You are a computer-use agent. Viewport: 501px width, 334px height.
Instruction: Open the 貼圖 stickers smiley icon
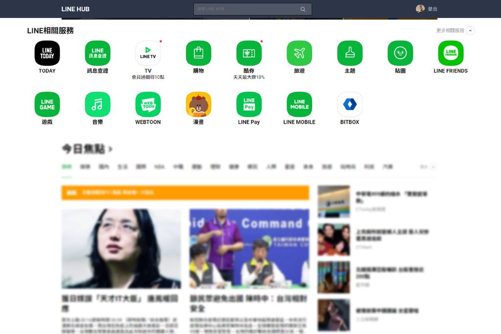pyautogui.click(x=400, y=53)
